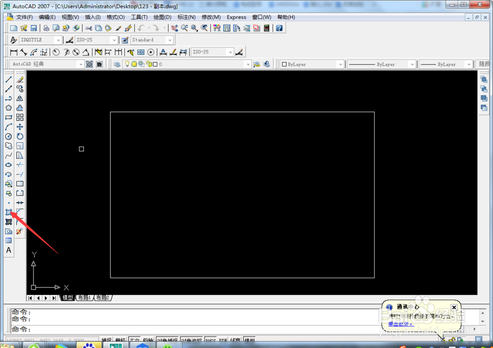Viewport: 493px width, 348px height.
Task: Select the Erase tool in modify toolbar
Action: coord(20,79)
